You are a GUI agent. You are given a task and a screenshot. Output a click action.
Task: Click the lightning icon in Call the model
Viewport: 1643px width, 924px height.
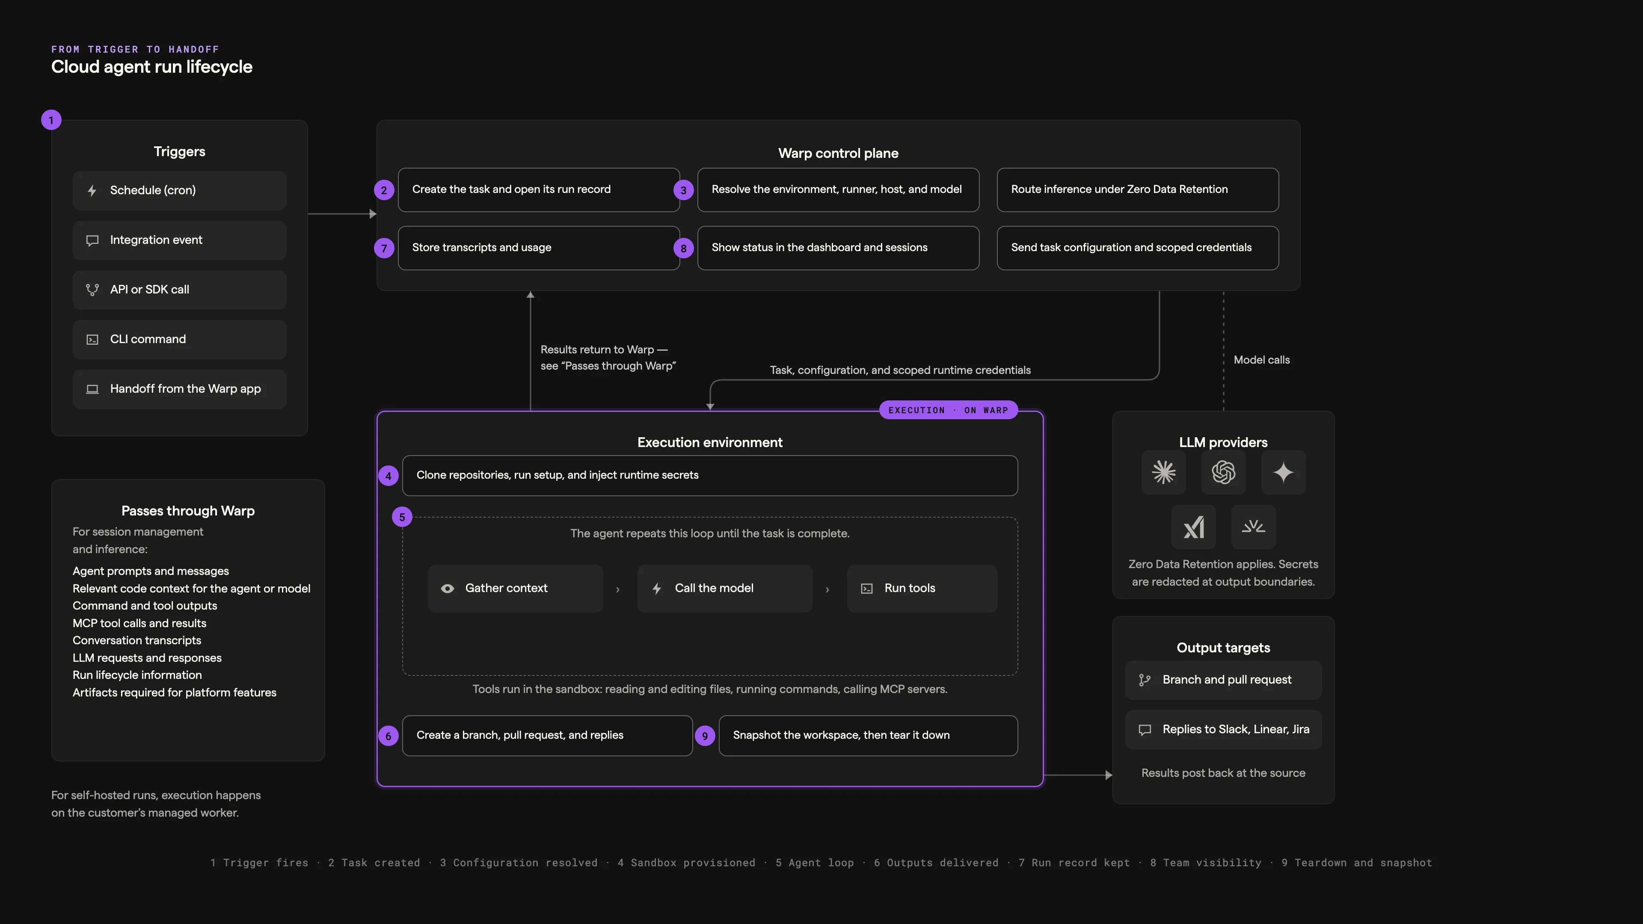[656, 589]
